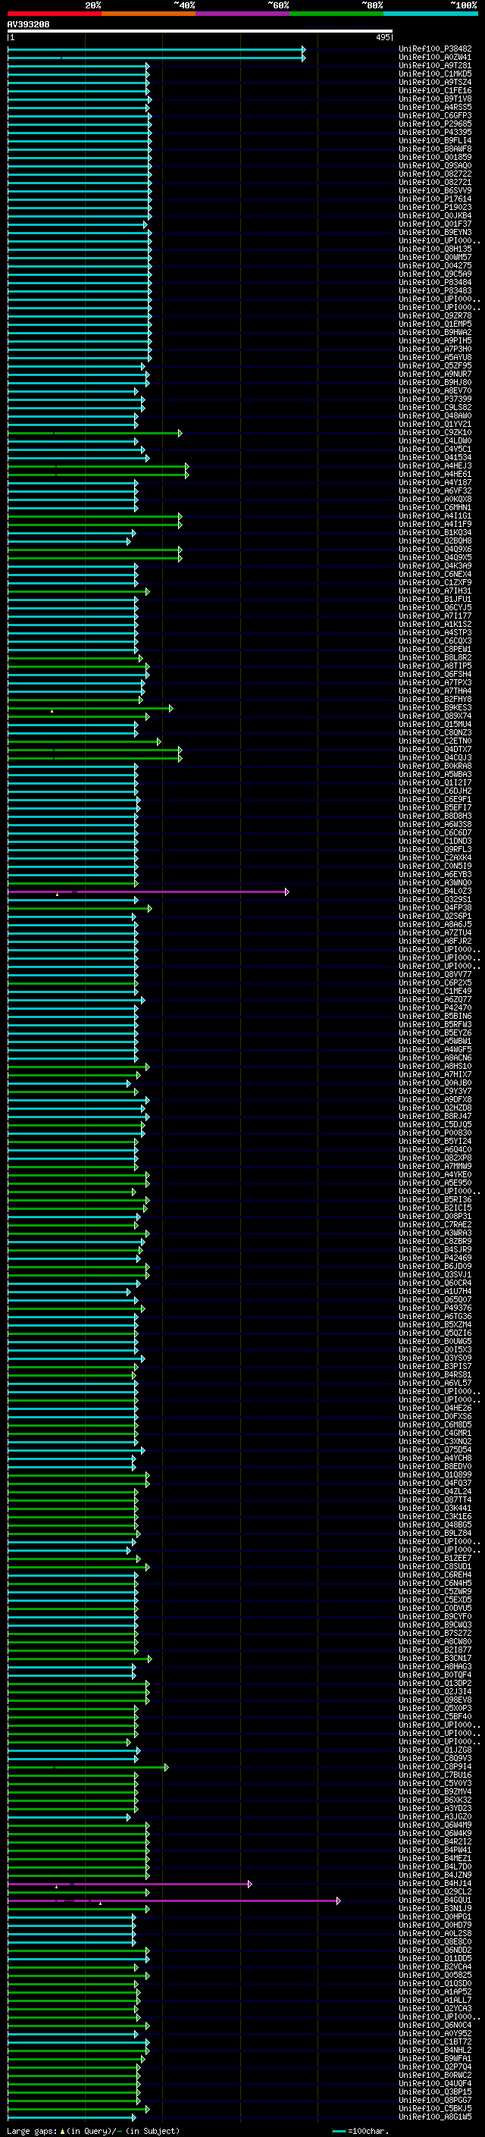Viewport: 485px width, 2137px height.
Task: Open hit UniRef100_B5RI36
Action: pyautogui.click(x=435, y=1199)
